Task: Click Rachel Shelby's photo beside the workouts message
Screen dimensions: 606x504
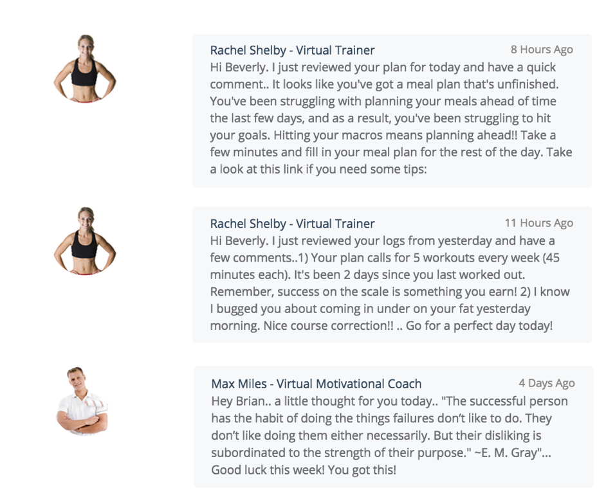Action: click(x=85, y=241)
